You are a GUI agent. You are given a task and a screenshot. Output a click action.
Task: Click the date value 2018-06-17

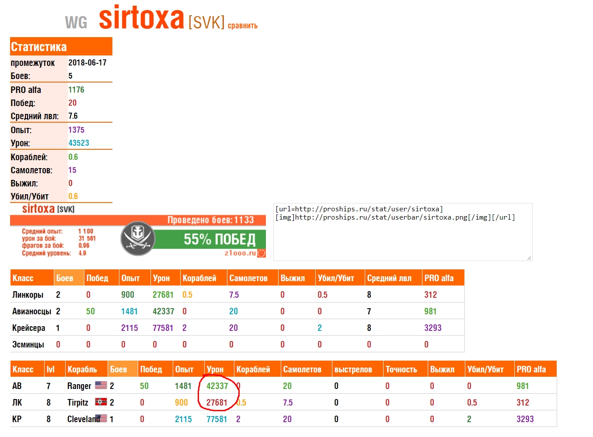[87, 62]
